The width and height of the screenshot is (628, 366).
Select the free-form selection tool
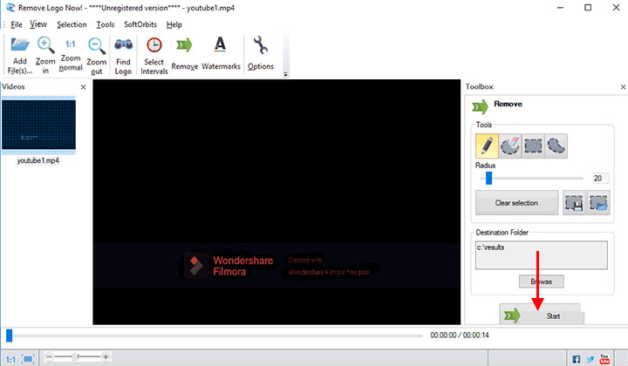tap(556, 145)
